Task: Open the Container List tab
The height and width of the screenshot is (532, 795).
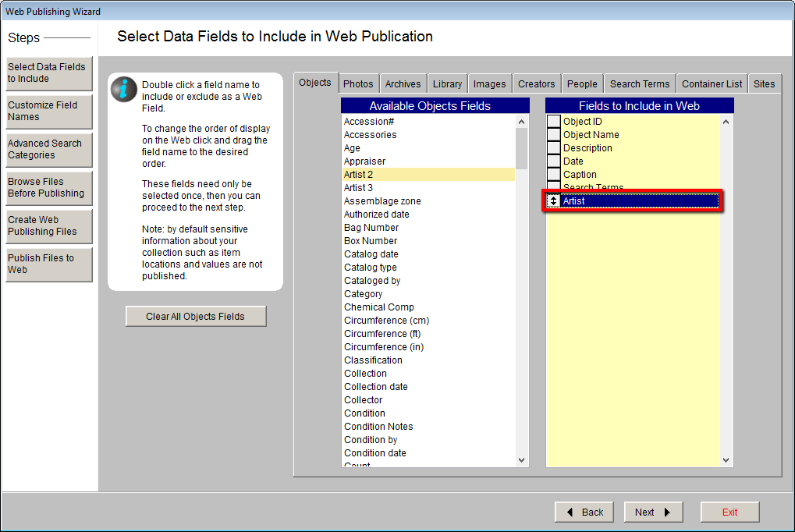Action: point(712,84)
